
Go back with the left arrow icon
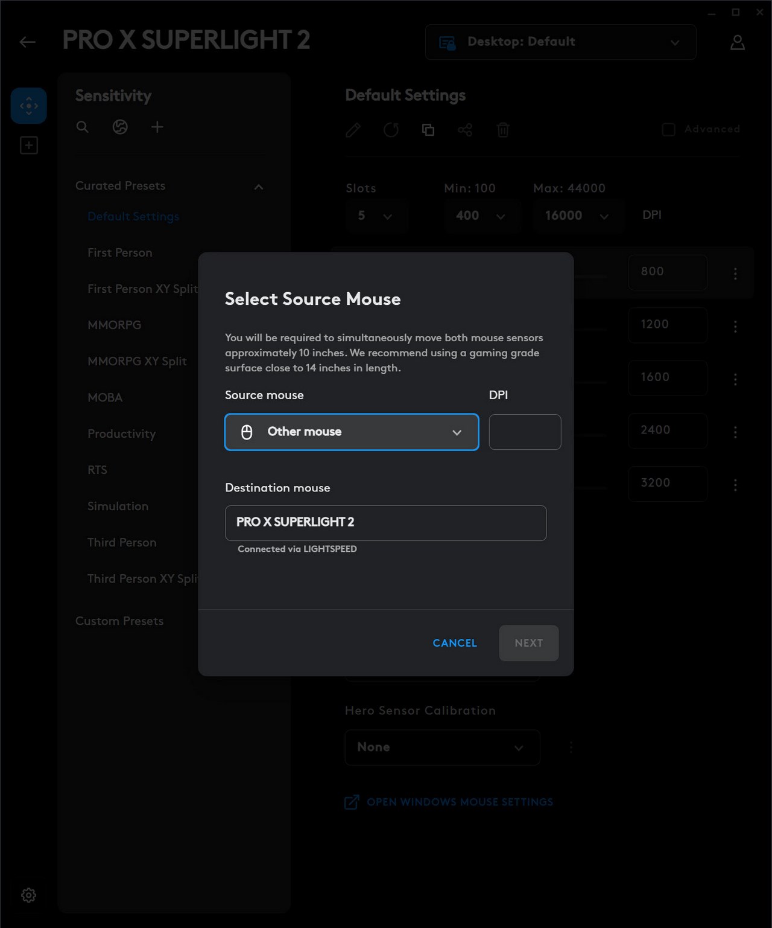click(27, 42)
